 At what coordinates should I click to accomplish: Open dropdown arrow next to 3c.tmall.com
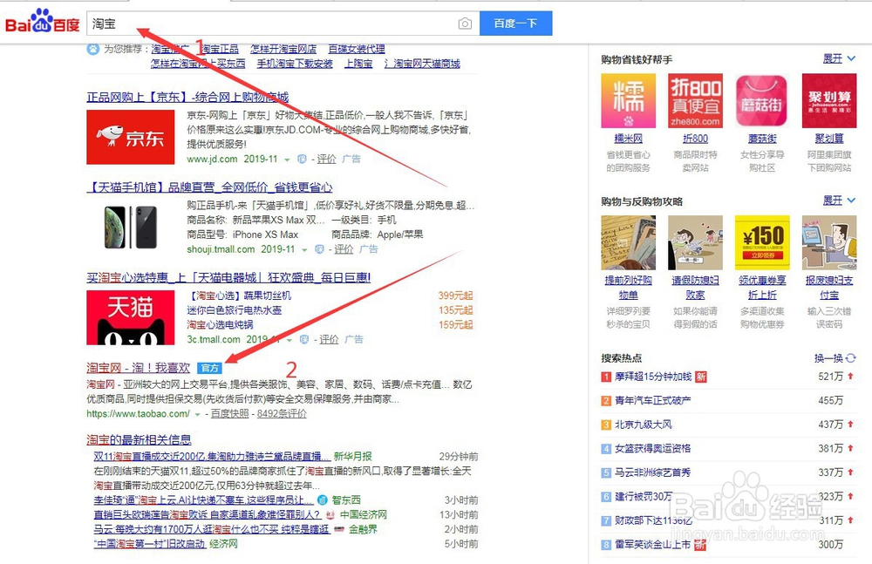(x=290, y=340)
